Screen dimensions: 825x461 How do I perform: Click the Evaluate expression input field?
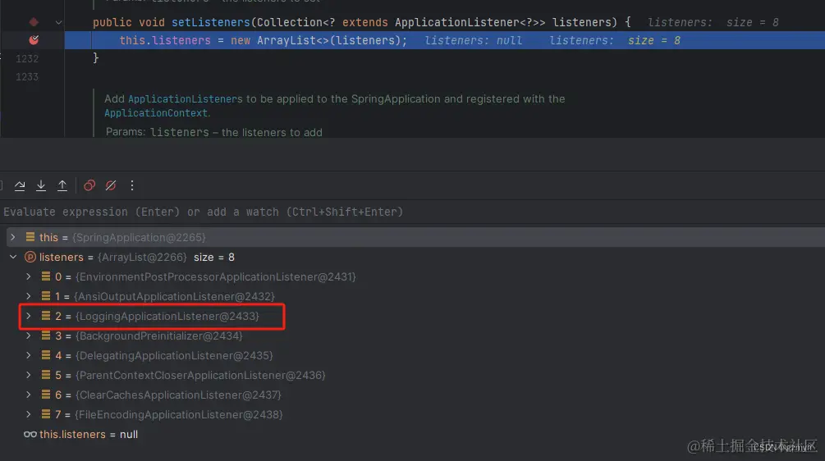(412, 212)
